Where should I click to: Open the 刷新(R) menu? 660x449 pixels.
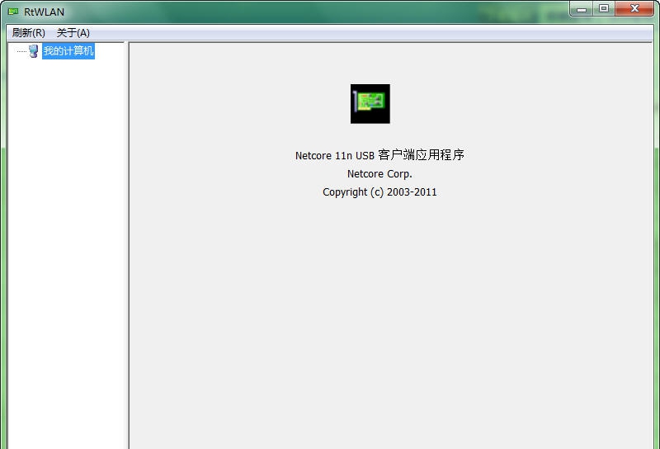(x=28, y=32)
